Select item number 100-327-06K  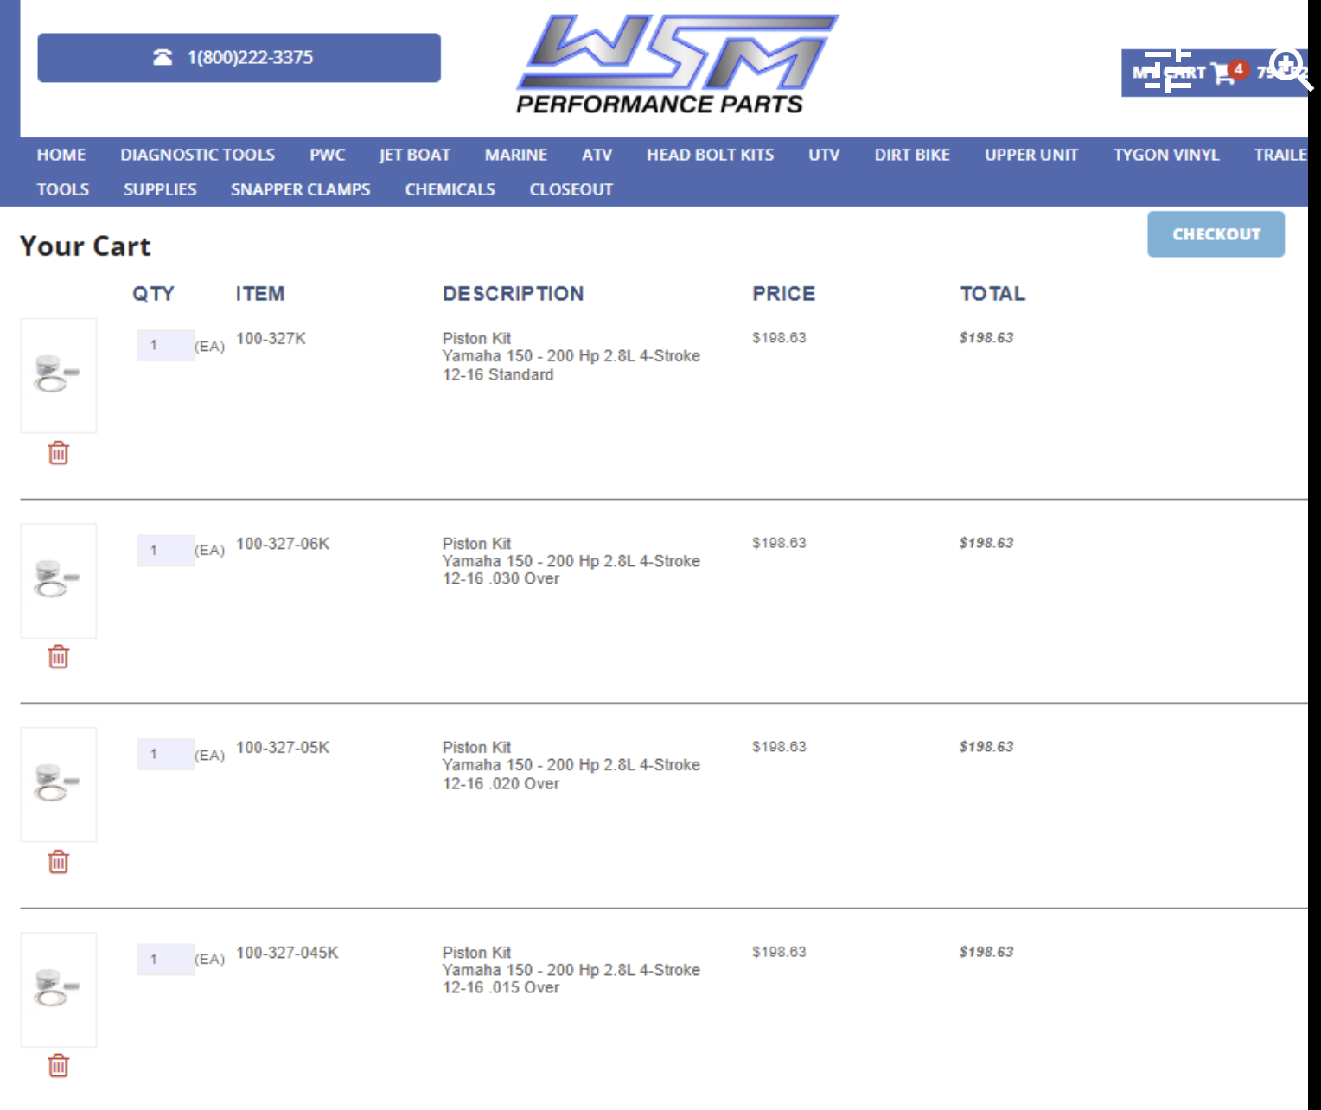[283, 544]
